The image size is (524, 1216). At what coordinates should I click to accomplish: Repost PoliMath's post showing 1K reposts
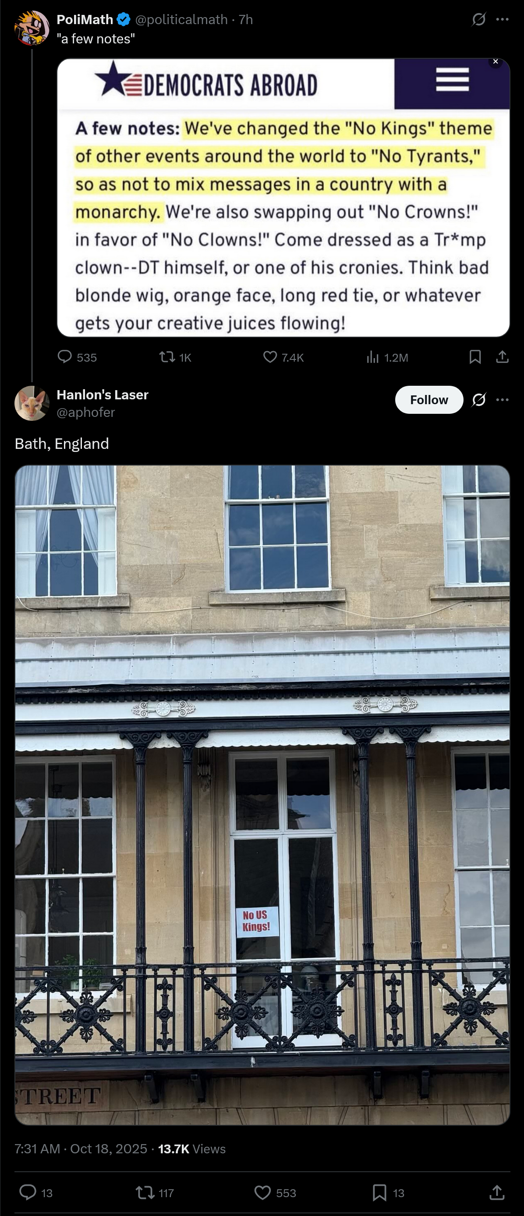[x=175, y=357]
